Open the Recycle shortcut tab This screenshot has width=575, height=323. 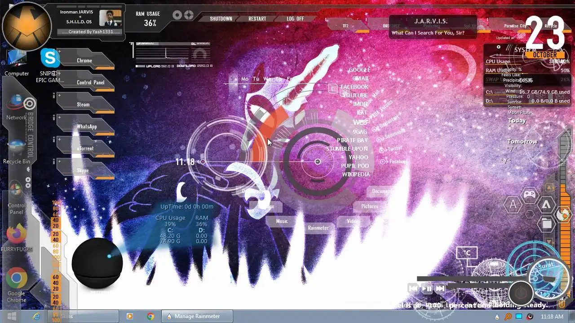[x=551, y=26]
